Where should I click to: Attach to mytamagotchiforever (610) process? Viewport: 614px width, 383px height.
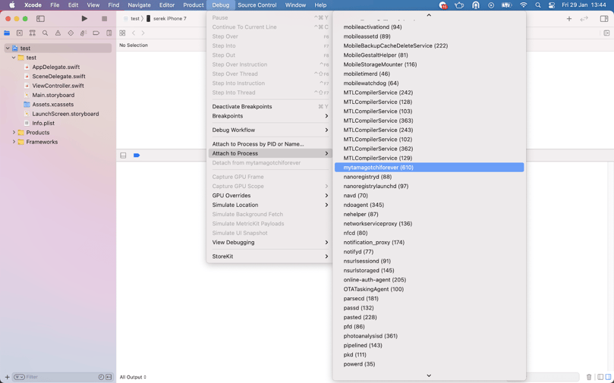coord(429,168)
